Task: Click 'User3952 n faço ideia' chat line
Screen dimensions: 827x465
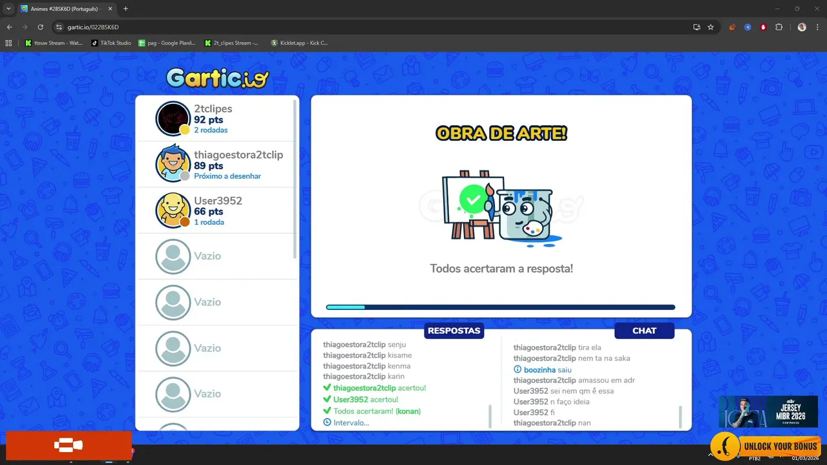Action: tap(551, 402)
